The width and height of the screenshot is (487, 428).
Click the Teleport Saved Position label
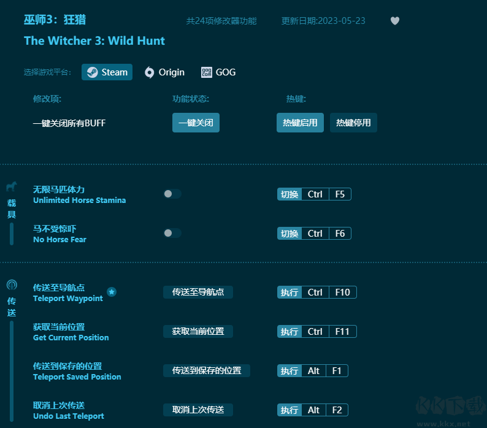tap(77, 376)
